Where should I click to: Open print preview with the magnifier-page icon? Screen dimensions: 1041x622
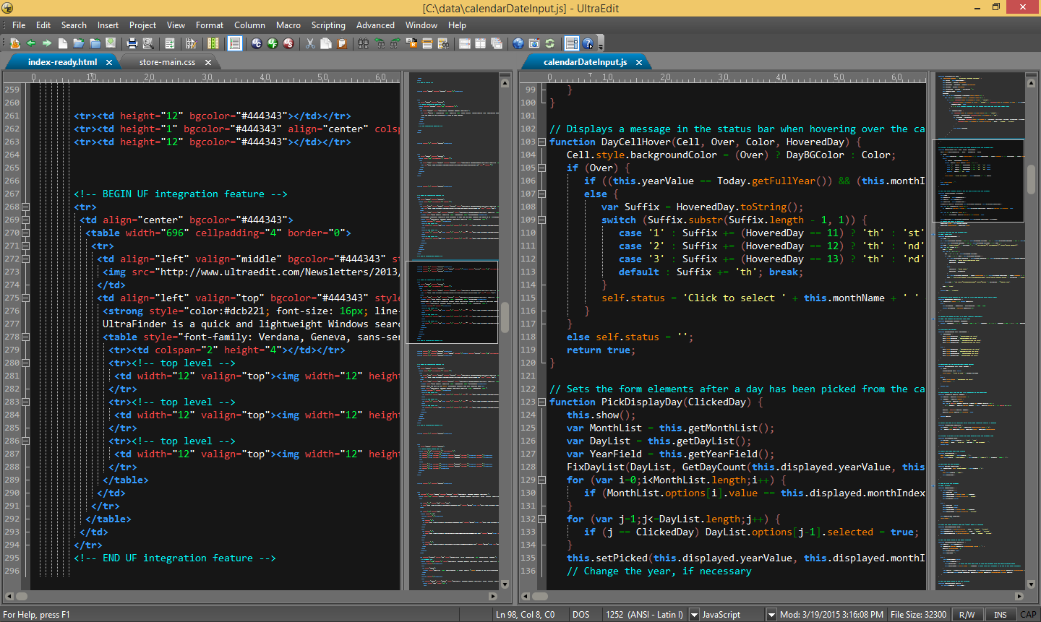coord(148,43)
